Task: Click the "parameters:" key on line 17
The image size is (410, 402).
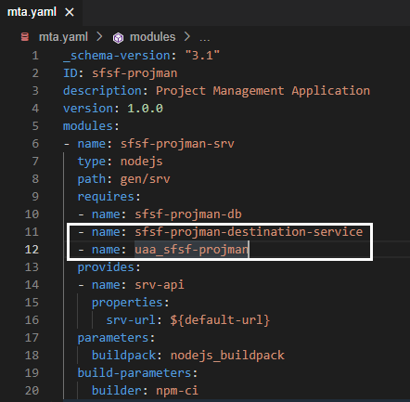Action: coord(116,338)
